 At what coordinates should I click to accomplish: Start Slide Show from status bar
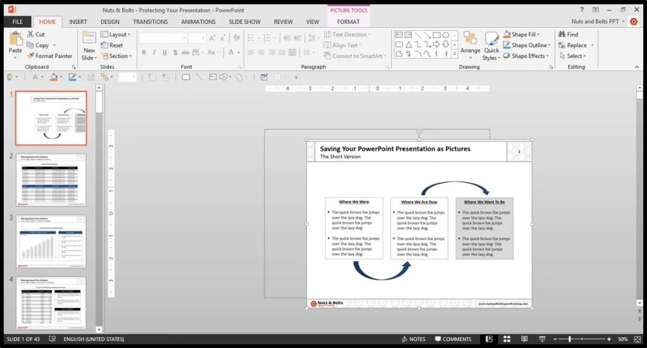(x=542, y=339)
